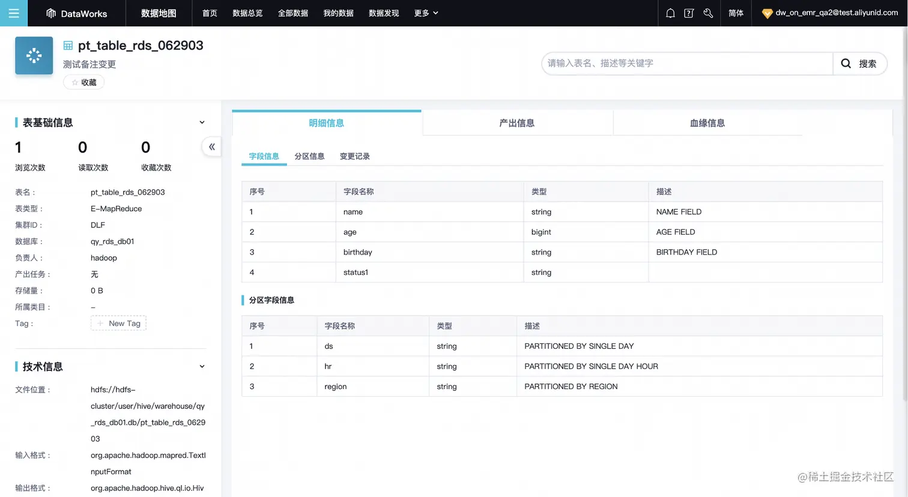Click the table grid icon beside title
908x497 pixels.
click(68, 46)
